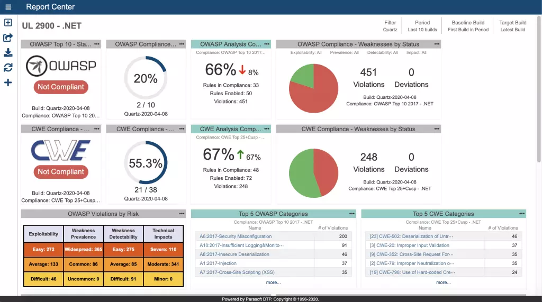542x302 pixels.
Task: Click the refresh dashboard icon
Action: [8, 68]
